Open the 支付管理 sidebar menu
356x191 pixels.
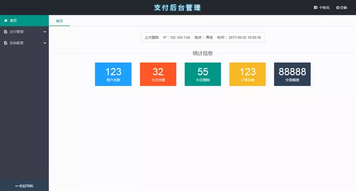[x=24, y=32]
